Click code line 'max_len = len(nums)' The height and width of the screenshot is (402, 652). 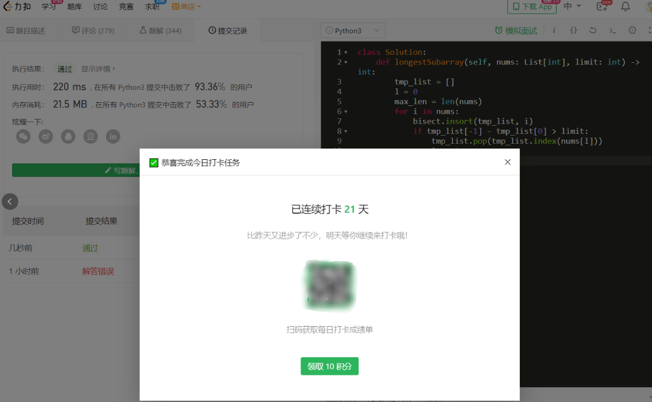pyautogui.click(x=438, y=101)
